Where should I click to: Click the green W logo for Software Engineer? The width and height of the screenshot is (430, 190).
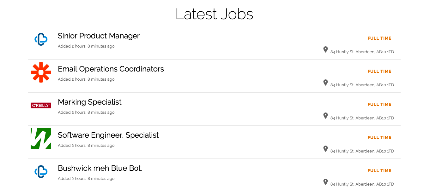41,138
